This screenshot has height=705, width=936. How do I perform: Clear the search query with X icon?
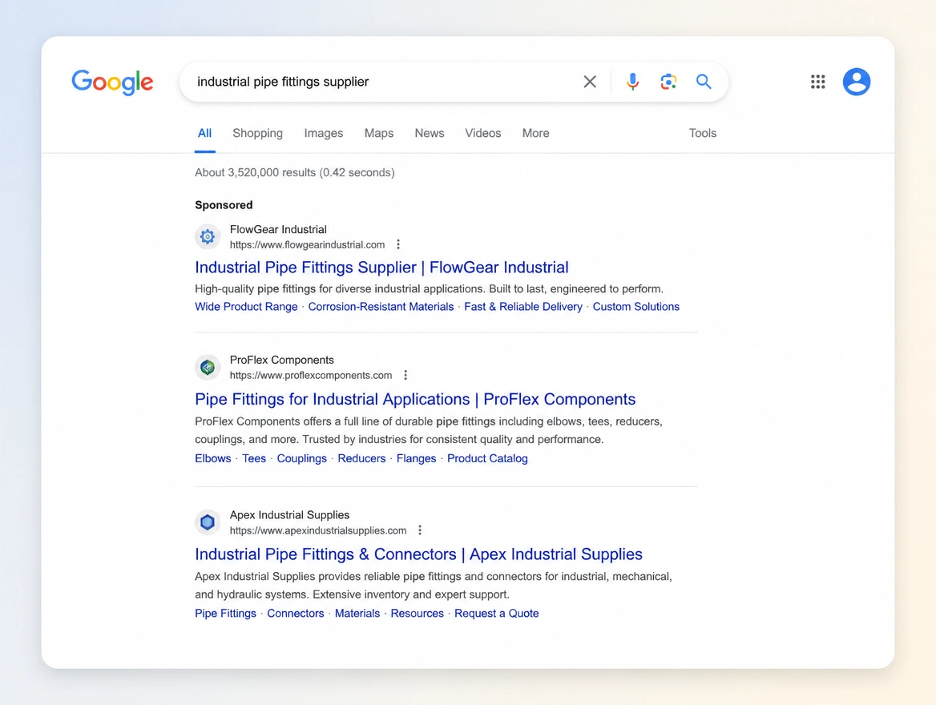click(x=590, y=82)
